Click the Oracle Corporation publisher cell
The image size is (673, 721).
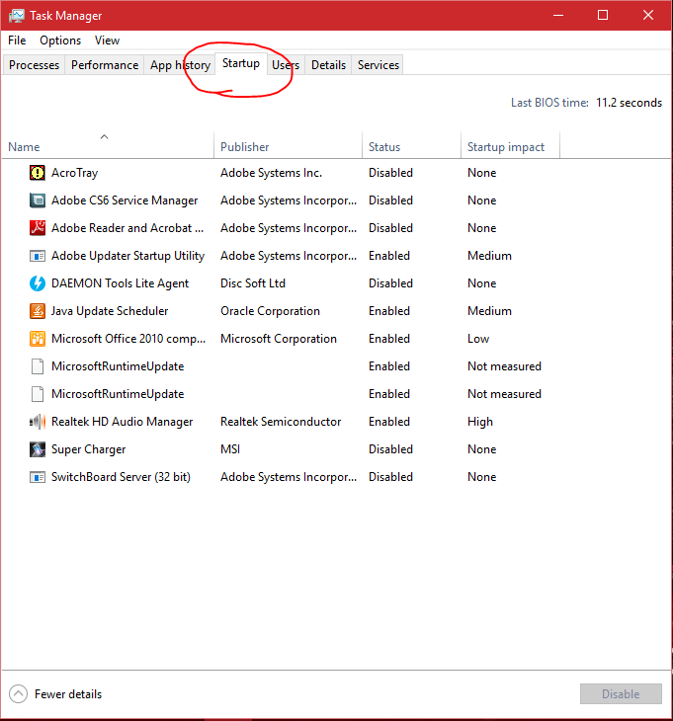(x=270, y=311)
